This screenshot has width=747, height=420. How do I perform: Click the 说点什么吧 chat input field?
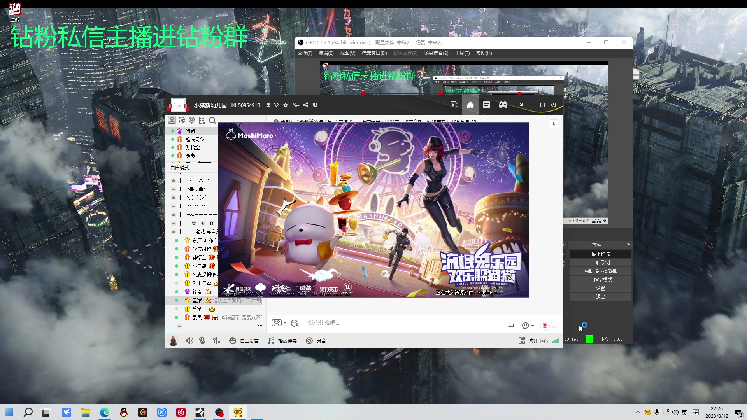pyautogui.click(x=370, y=323)
